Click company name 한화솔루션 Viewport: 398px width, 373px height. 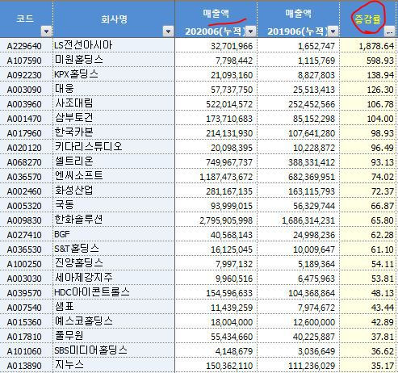pos(79,219)
